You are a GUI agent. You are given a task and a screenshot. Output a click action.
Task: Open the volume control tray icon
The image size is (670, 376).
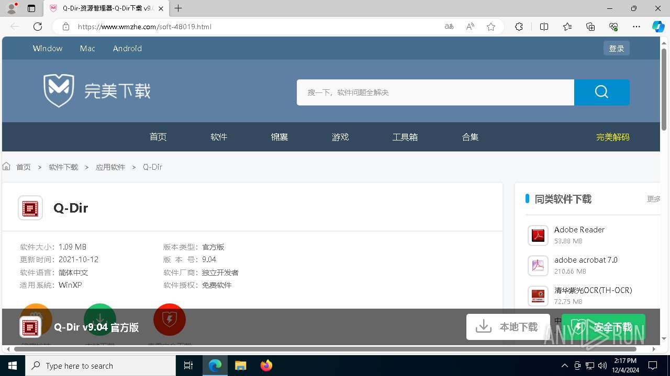coord(602,366)
